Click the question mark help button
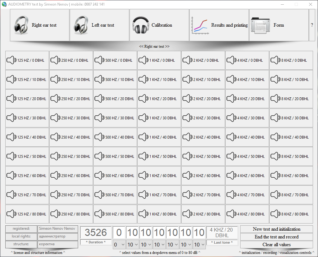Screen dimensions: 318x257 pyautogui.click(x=312, y=25)
